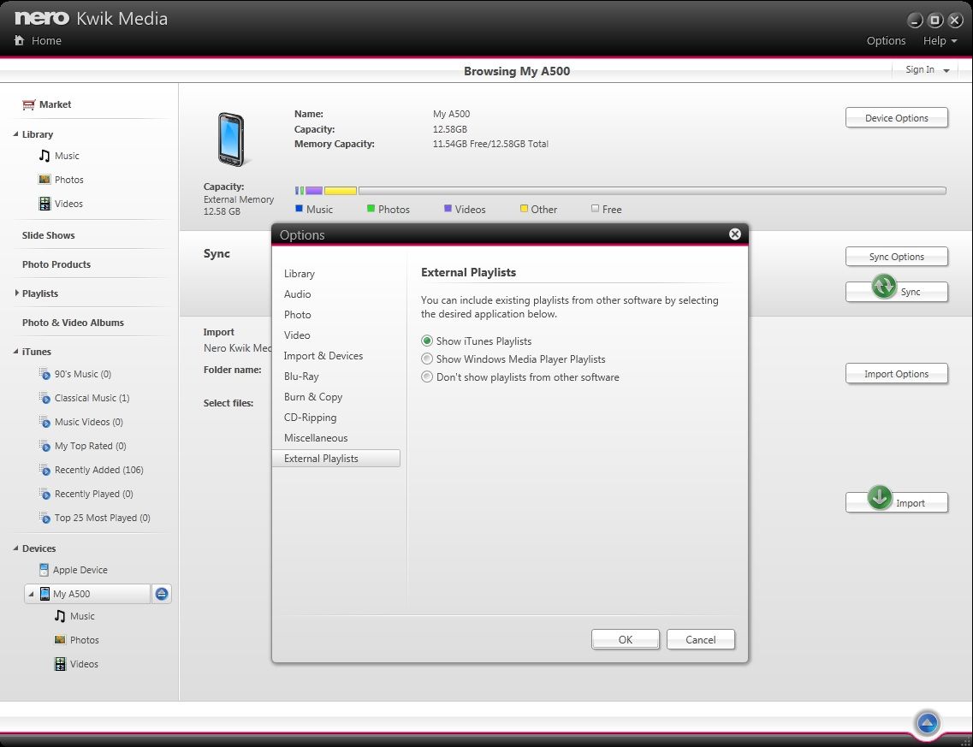Select Show iTunes Playlists radio button
The image size is (973, 747).
[x=427, y=341]
